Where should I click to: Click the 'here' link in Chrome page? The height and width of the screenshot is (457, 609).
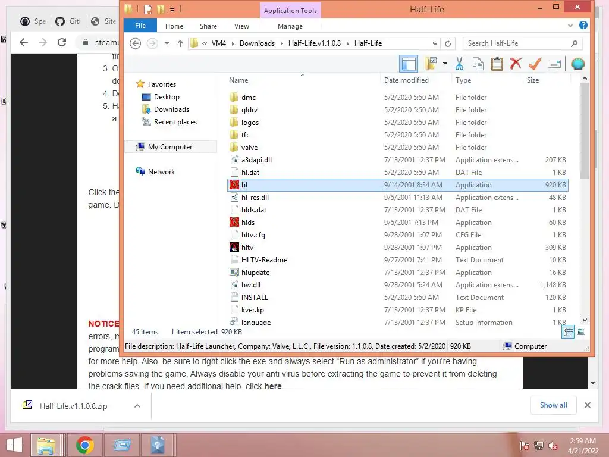click(272, 386)
